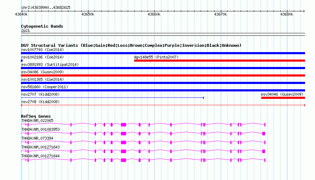Open variant label nsv1001365 (Coe2014)

pyautogui.click(x=42, y=79)
